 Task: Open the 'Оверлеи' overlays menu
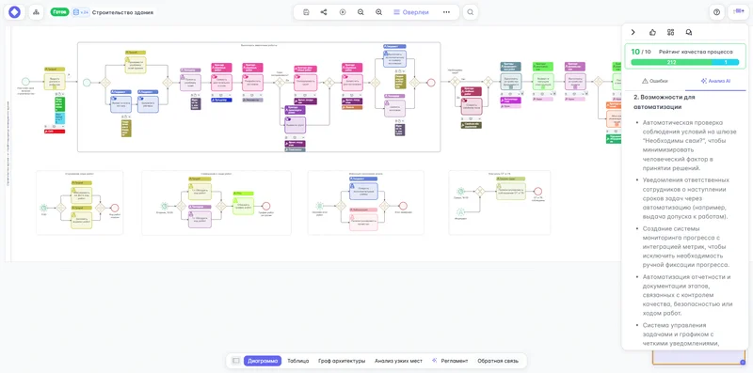point(411,12)
